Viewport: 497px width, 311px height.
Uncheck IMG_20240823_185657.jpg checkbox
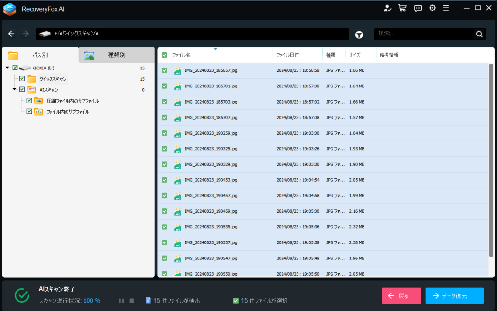(165, 70)
